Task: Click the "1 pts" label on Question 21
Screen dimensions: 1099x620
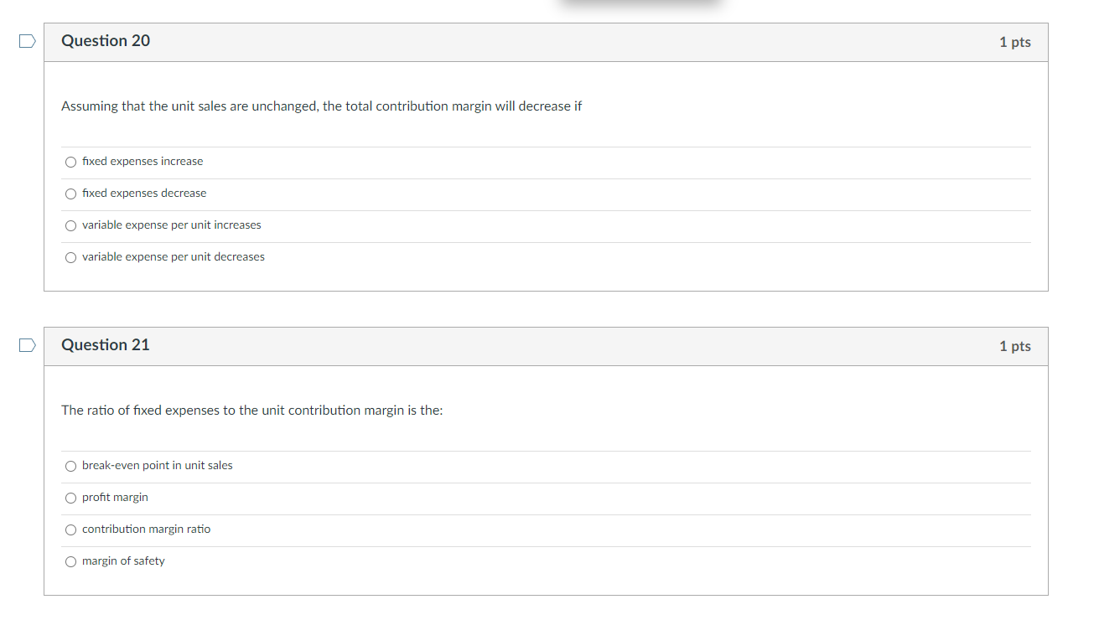Action: click(1015, 345)
